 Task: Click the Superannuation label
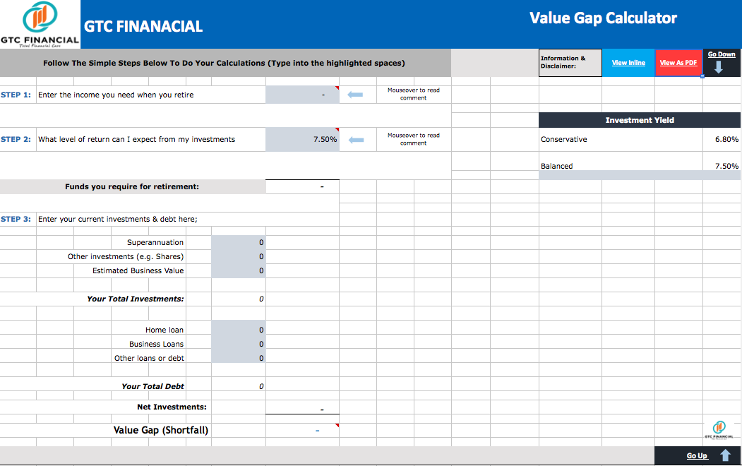[x=155, y=242]
